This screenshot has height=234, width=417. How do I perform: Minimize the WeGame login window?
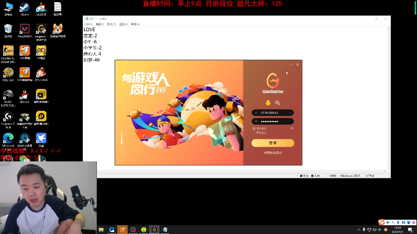pos(291,64)
